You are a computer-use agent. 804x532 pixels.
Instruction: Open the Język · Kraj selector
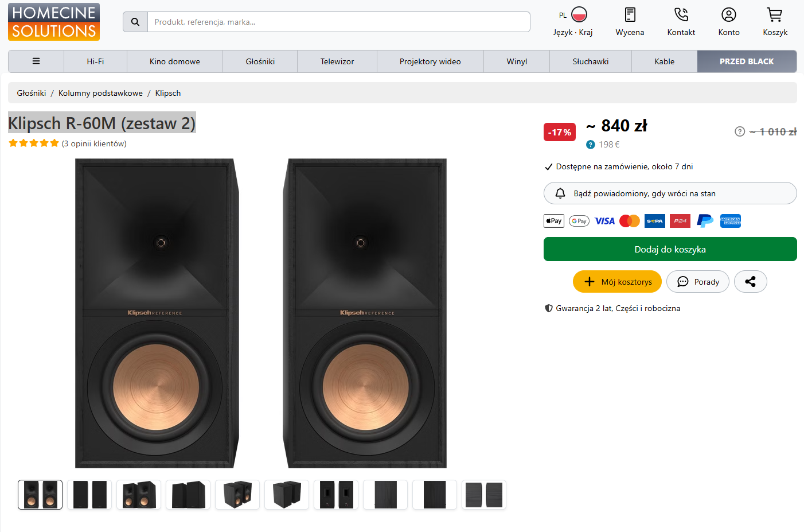click(573, 22)
